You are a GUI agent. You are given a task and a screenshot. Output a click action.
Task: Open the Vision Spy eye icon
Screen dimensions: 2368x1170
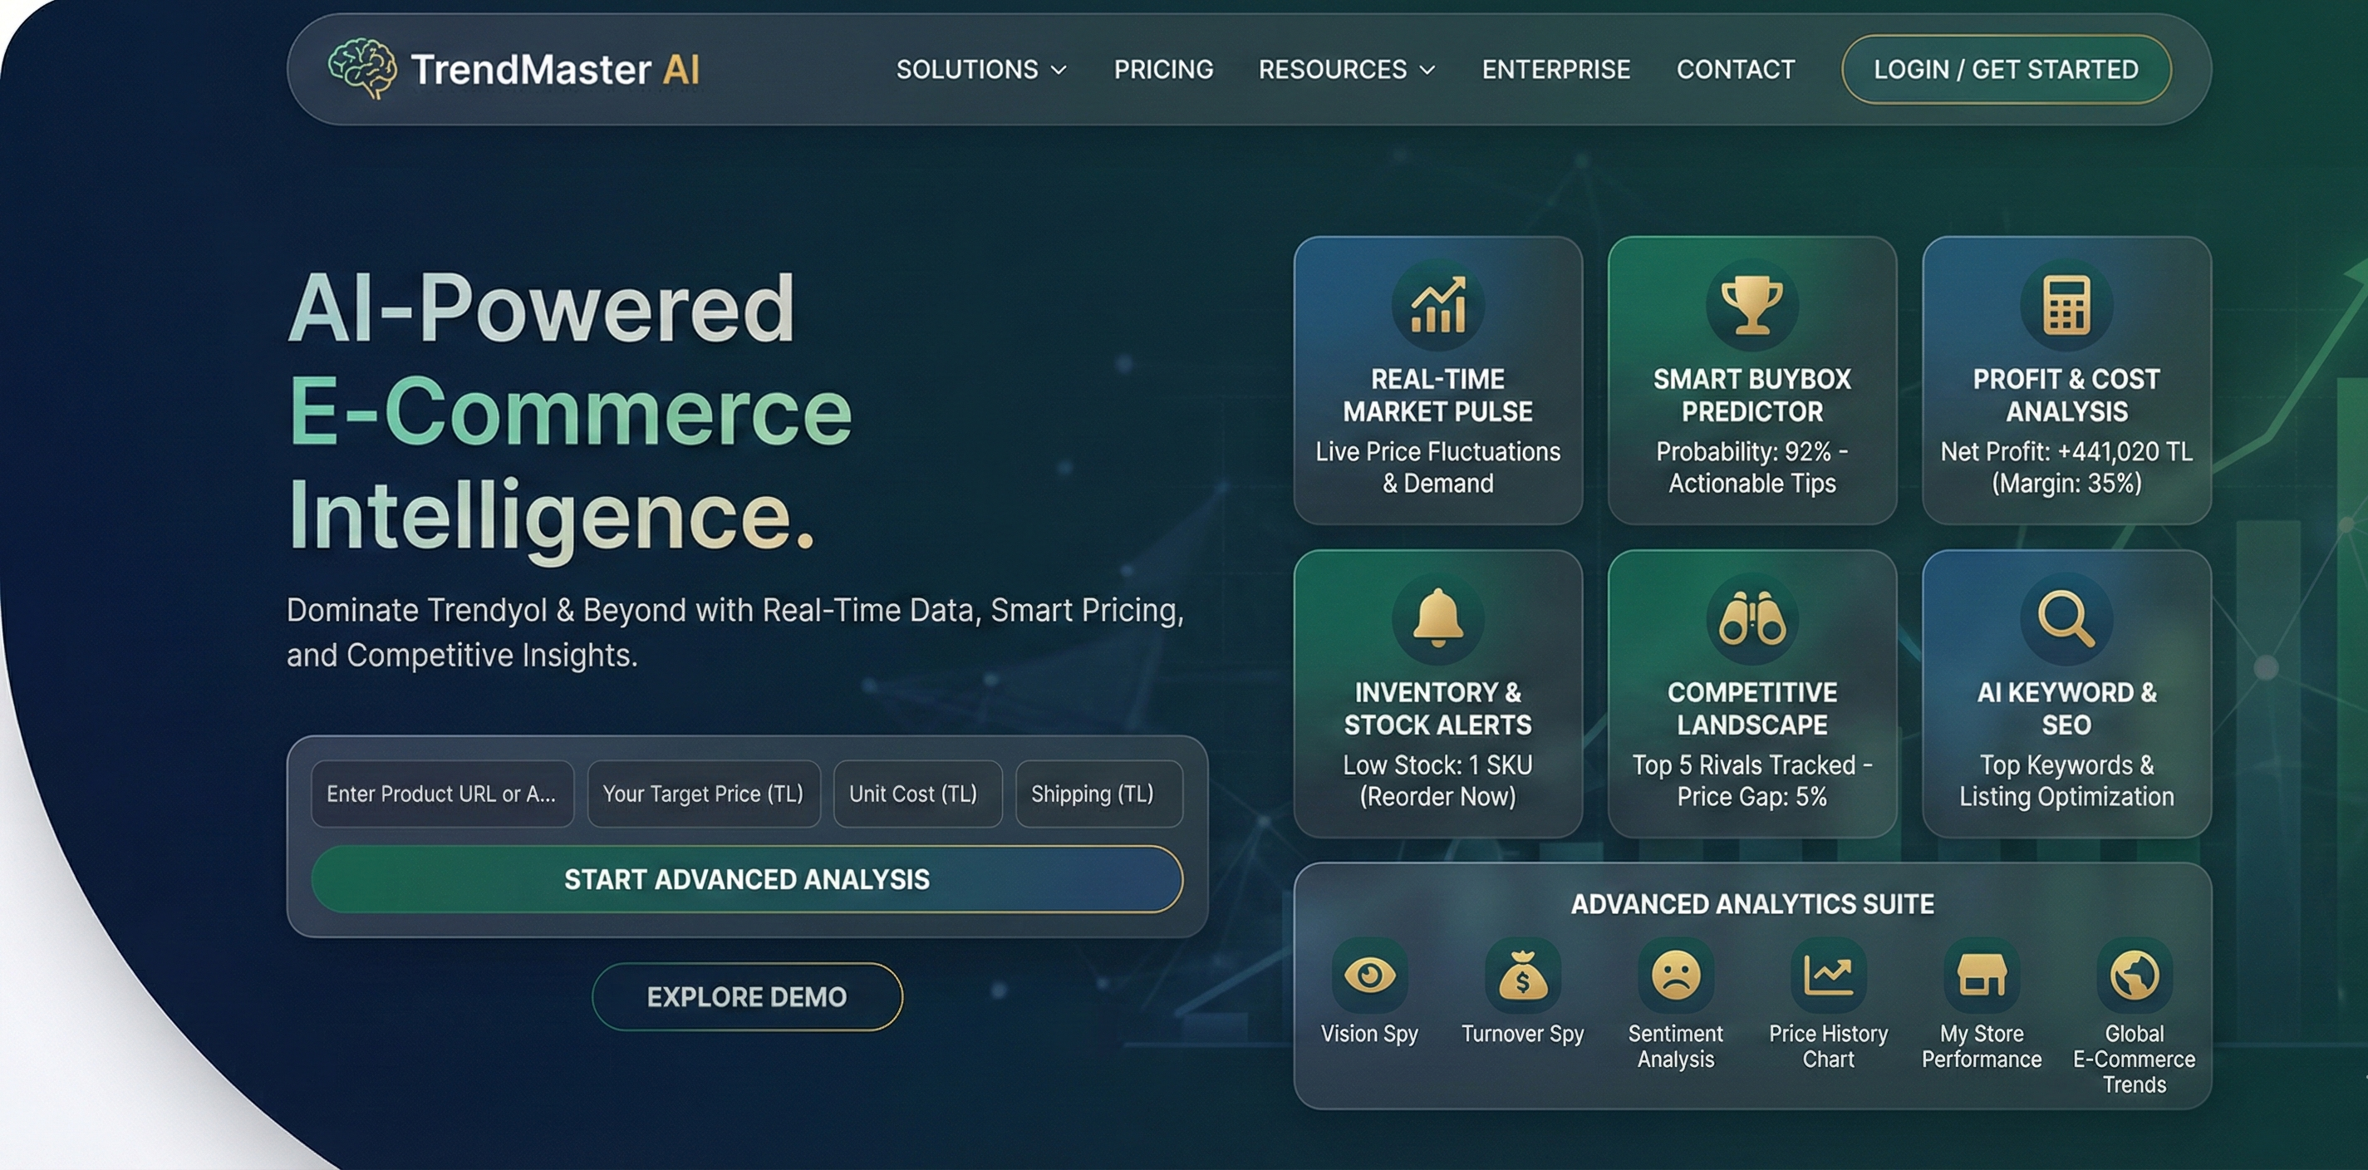coord(1369,976)
